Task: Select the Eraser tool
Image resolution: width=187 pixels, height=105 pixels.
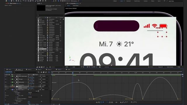Action: tap(40, 1)
